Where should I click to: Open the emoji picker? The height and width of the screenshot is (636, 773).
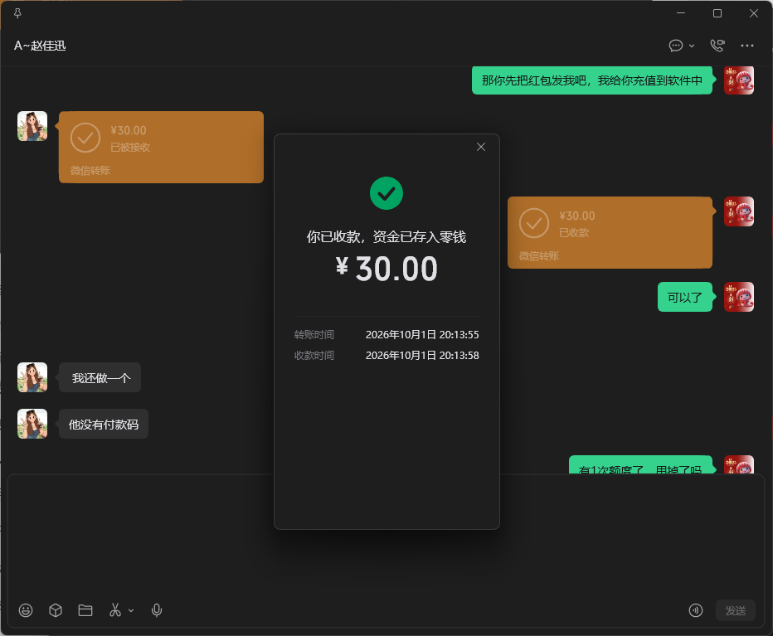[26, 610]
